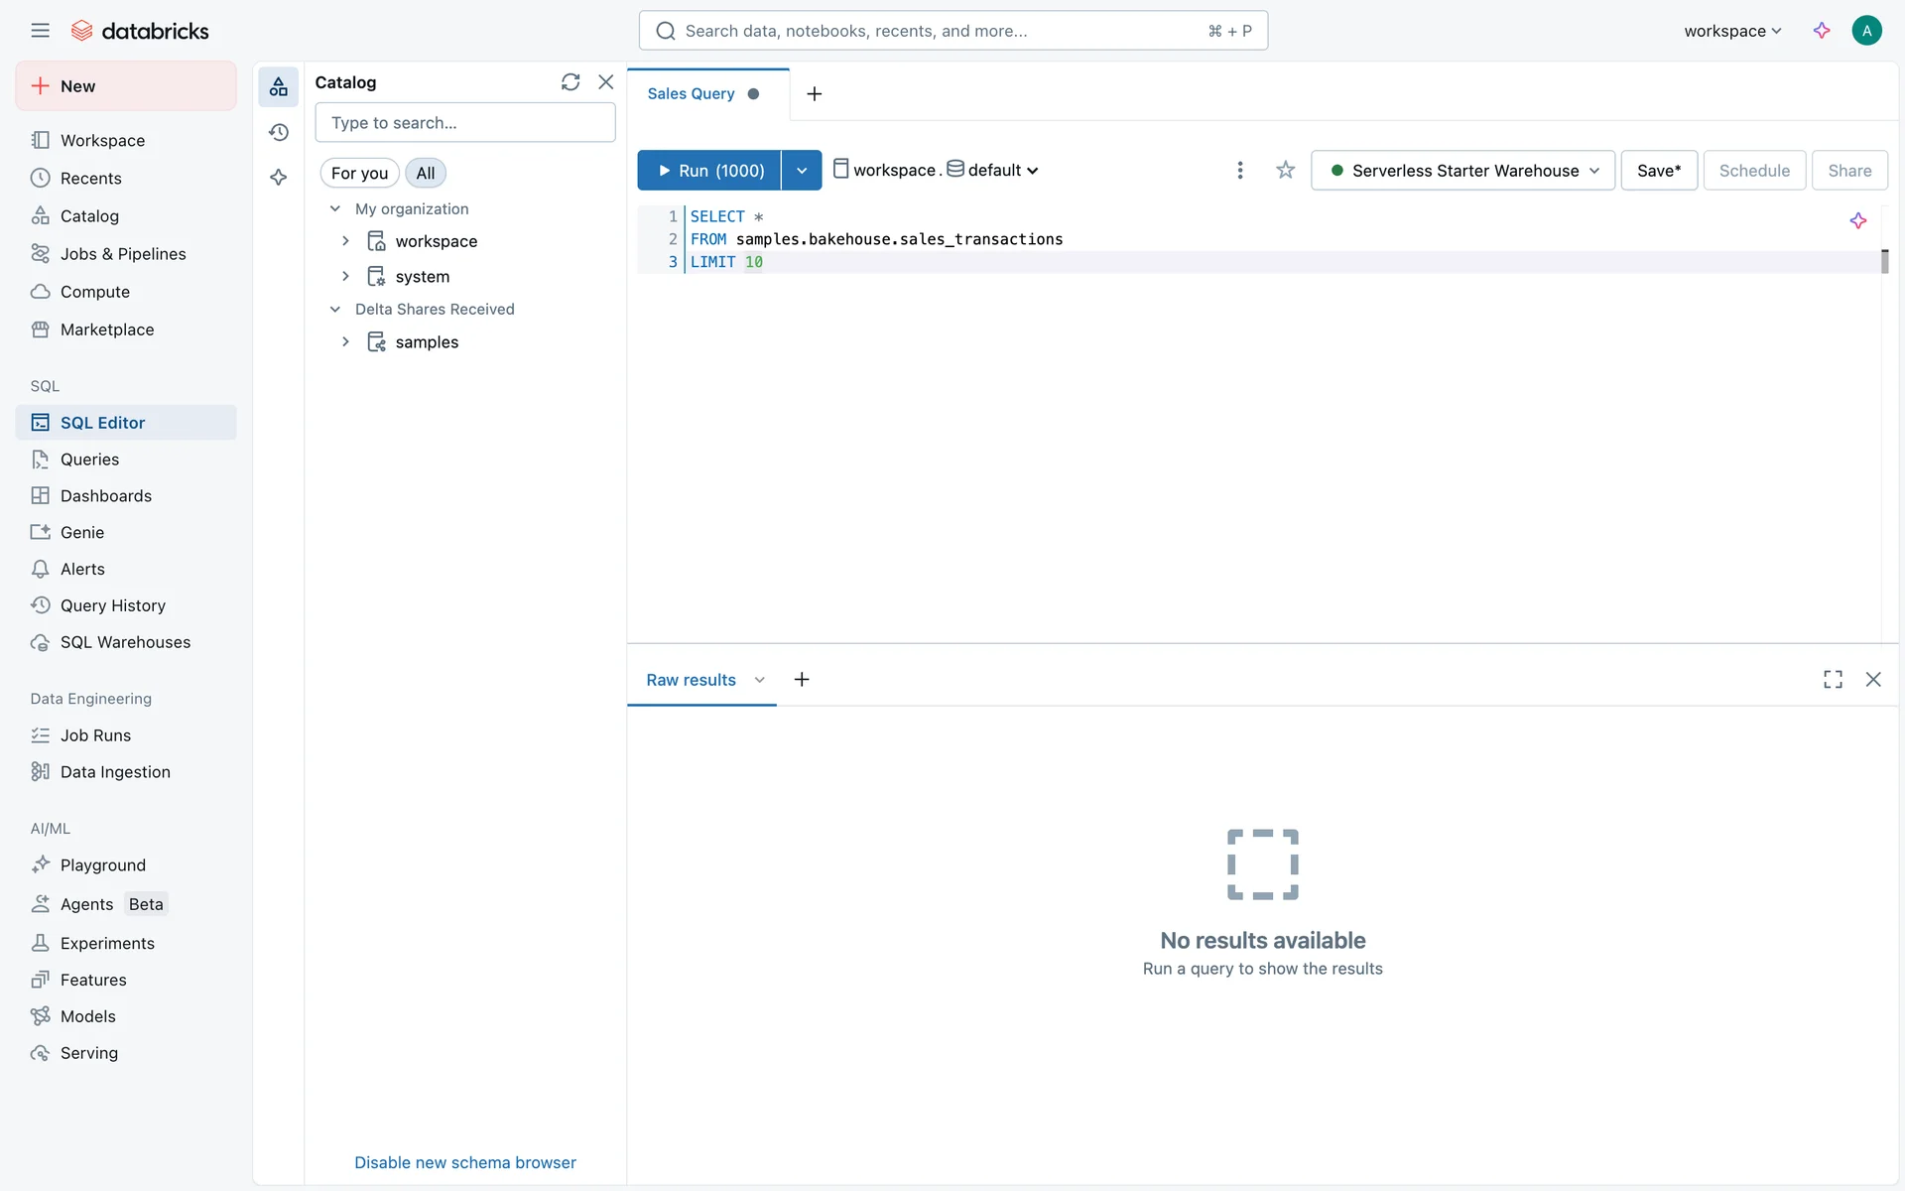The image size is (1905, 1191).
Task: Click the assistant sparkle icon inside the editor
Action: click(1858, 221)
